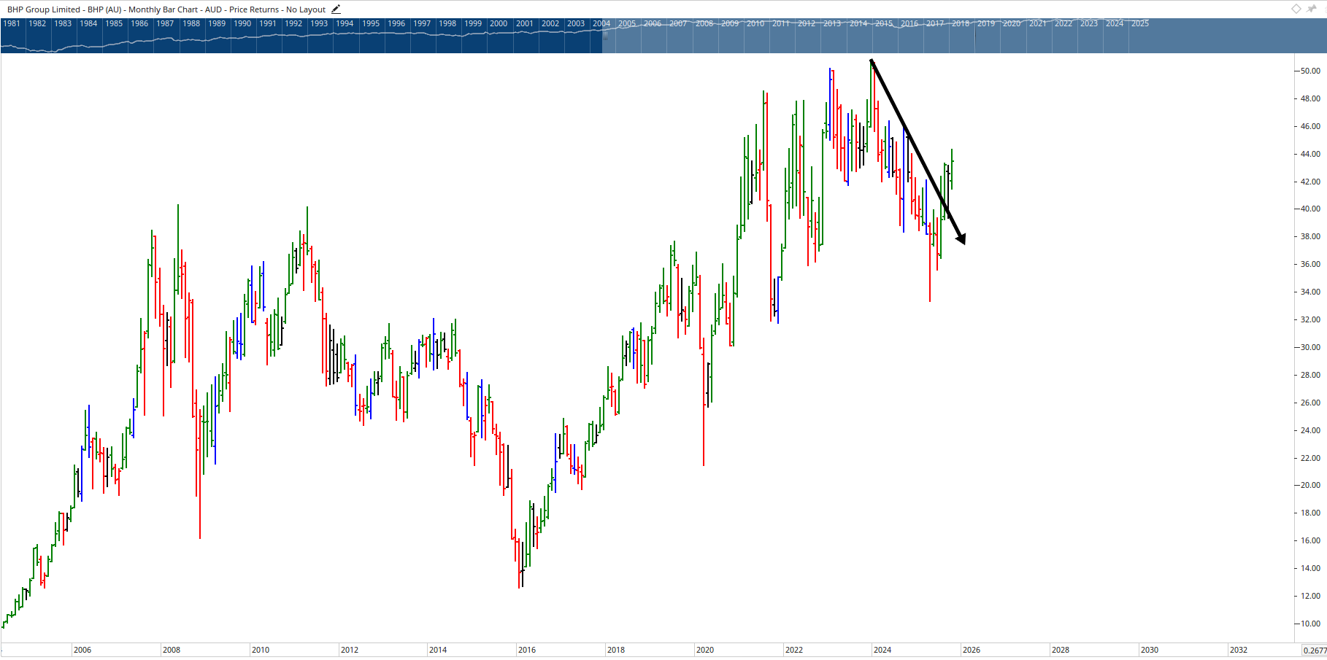
Task: Click the pencil edit icon beside chart title
Action: [x=336, y=9]
